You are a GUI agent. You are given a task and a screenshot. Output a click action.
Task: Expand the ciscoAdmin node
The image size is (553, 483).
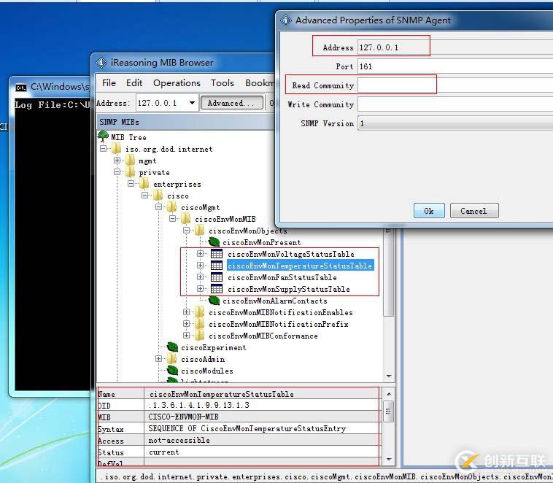[158, 358]
